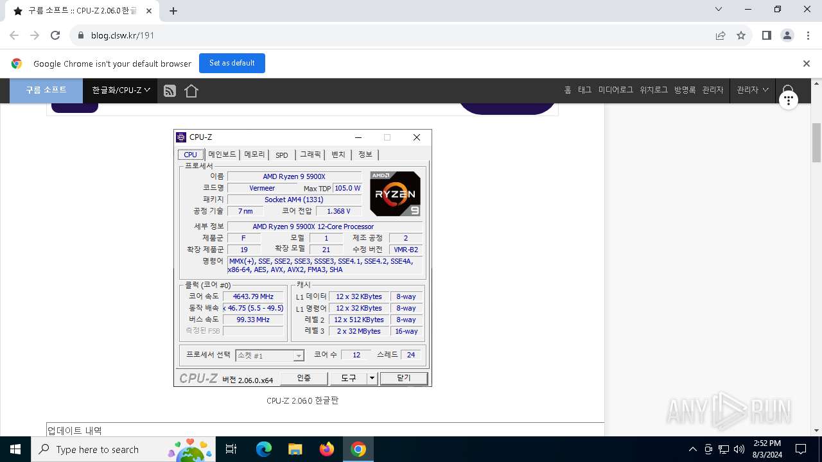Click the Socket AM4 (1331) package value
Image resolution: width=822 pixels, height=462 pixels.
(294, 200)
